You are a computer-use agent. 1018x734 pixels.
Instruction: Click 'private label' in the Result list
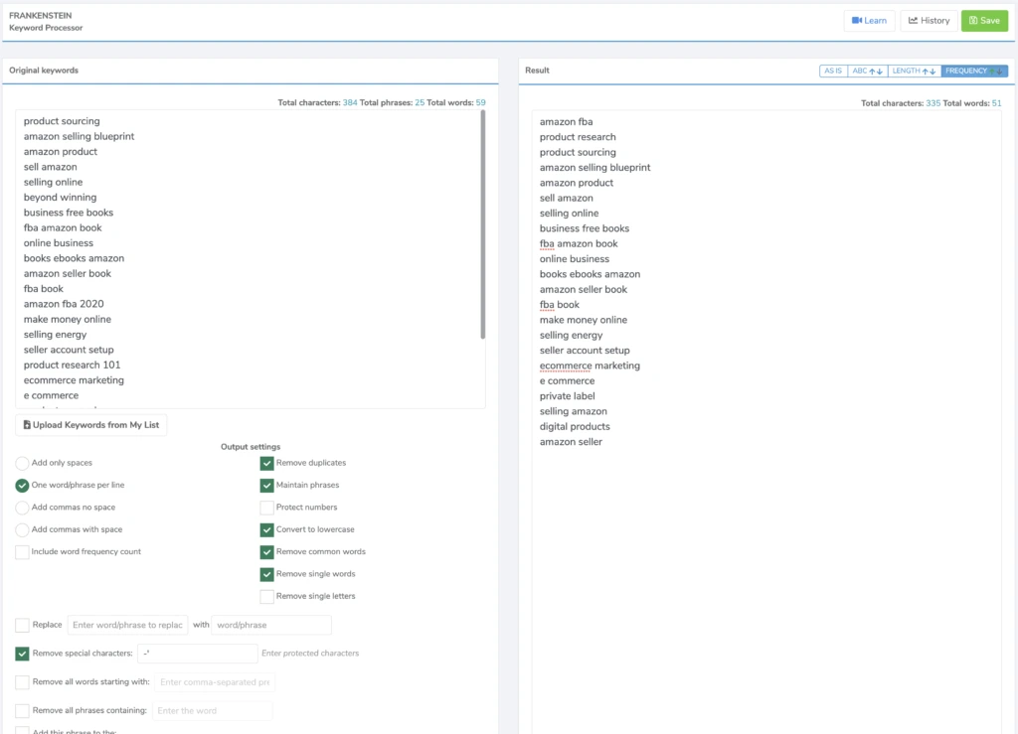[568, 396]
